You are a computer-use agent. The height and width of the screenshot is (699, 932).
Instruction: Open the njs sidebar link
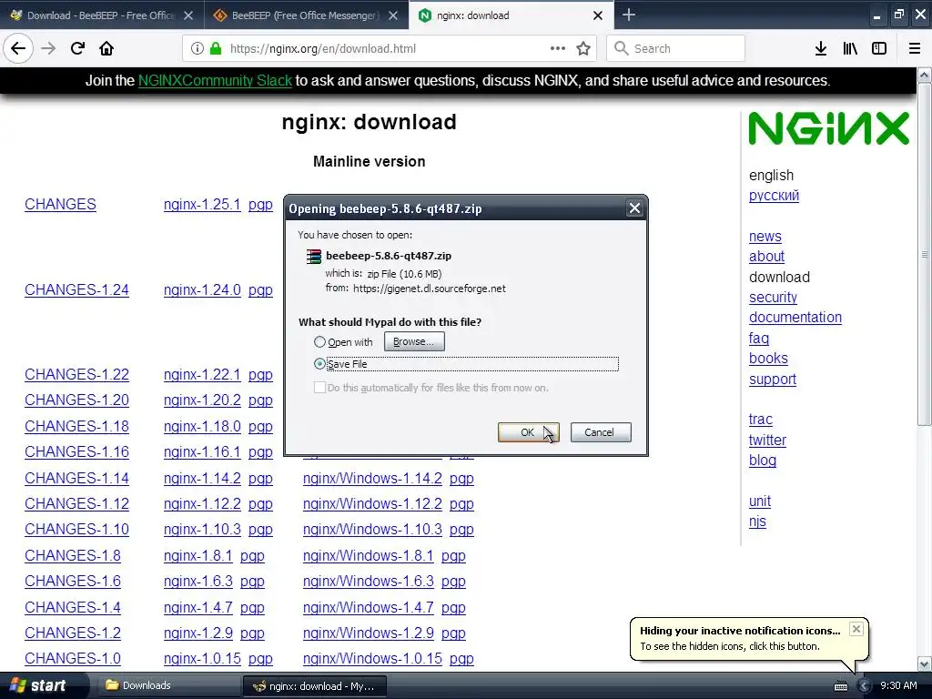[x=757, y=522]
